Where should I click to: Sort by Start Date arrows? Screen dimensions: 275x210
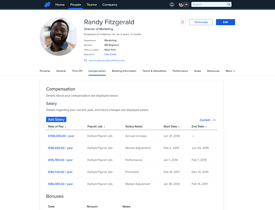(x=179, y=126)
